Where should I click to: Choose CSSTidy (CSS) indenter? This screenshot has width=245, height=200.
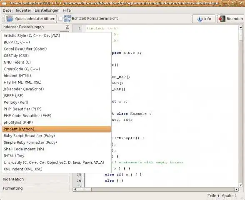[57, 56]
